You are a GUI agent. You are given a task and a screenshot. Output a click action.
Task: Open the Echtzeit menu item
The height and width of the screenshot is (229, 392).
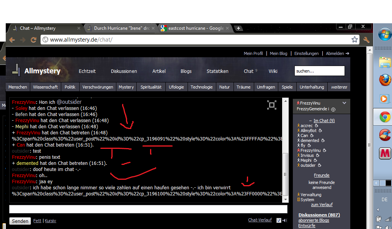87,71
